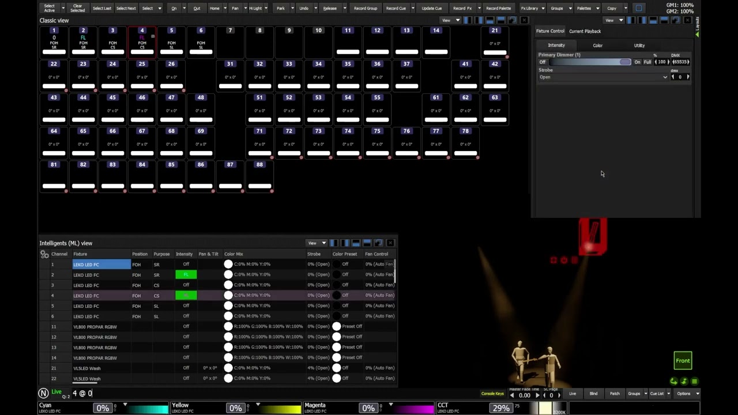Open the Patch button

(615, 394)
